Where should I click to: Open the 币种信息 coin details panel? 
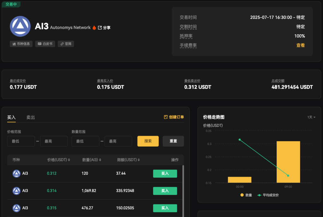pyautogui.click(x=21, y=44)
